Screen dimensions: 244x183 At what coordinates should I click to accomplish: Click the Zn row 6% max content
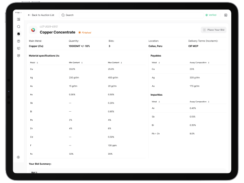(110, 128)
